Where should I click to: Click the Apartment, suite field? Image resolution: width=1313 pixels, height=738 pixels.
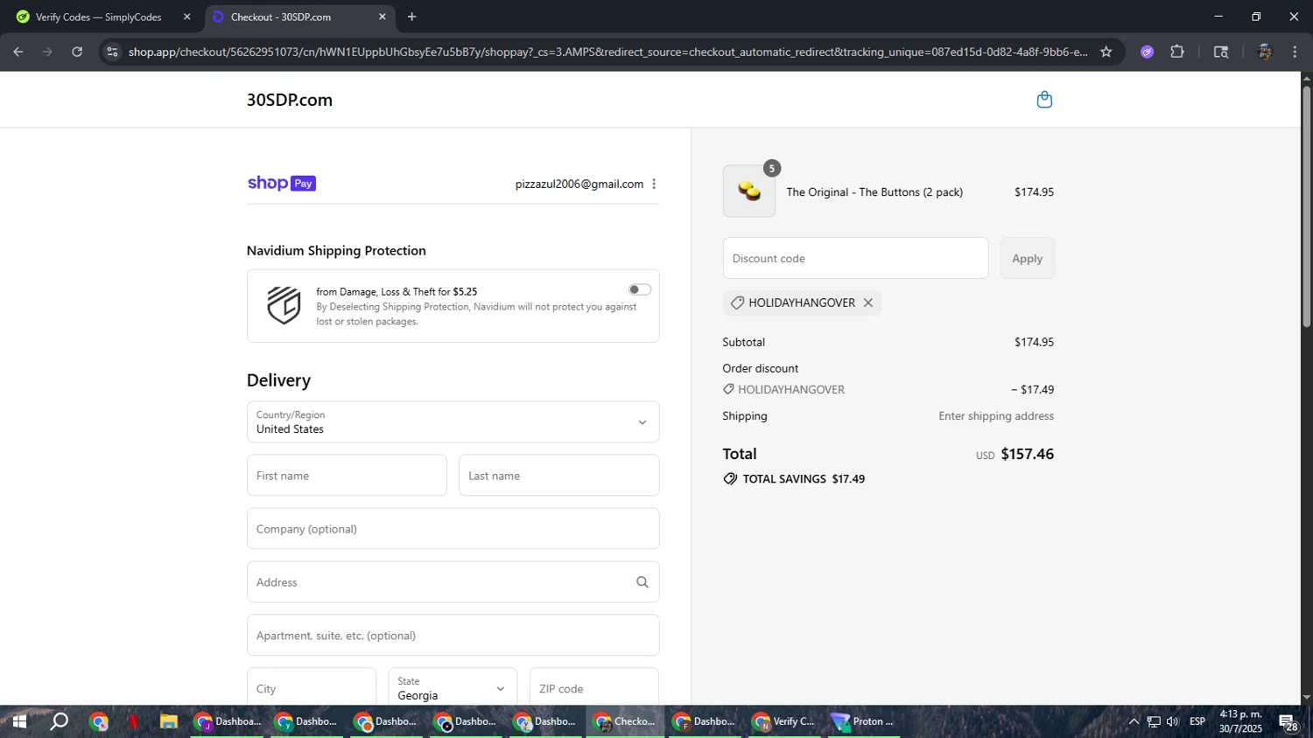453,636
